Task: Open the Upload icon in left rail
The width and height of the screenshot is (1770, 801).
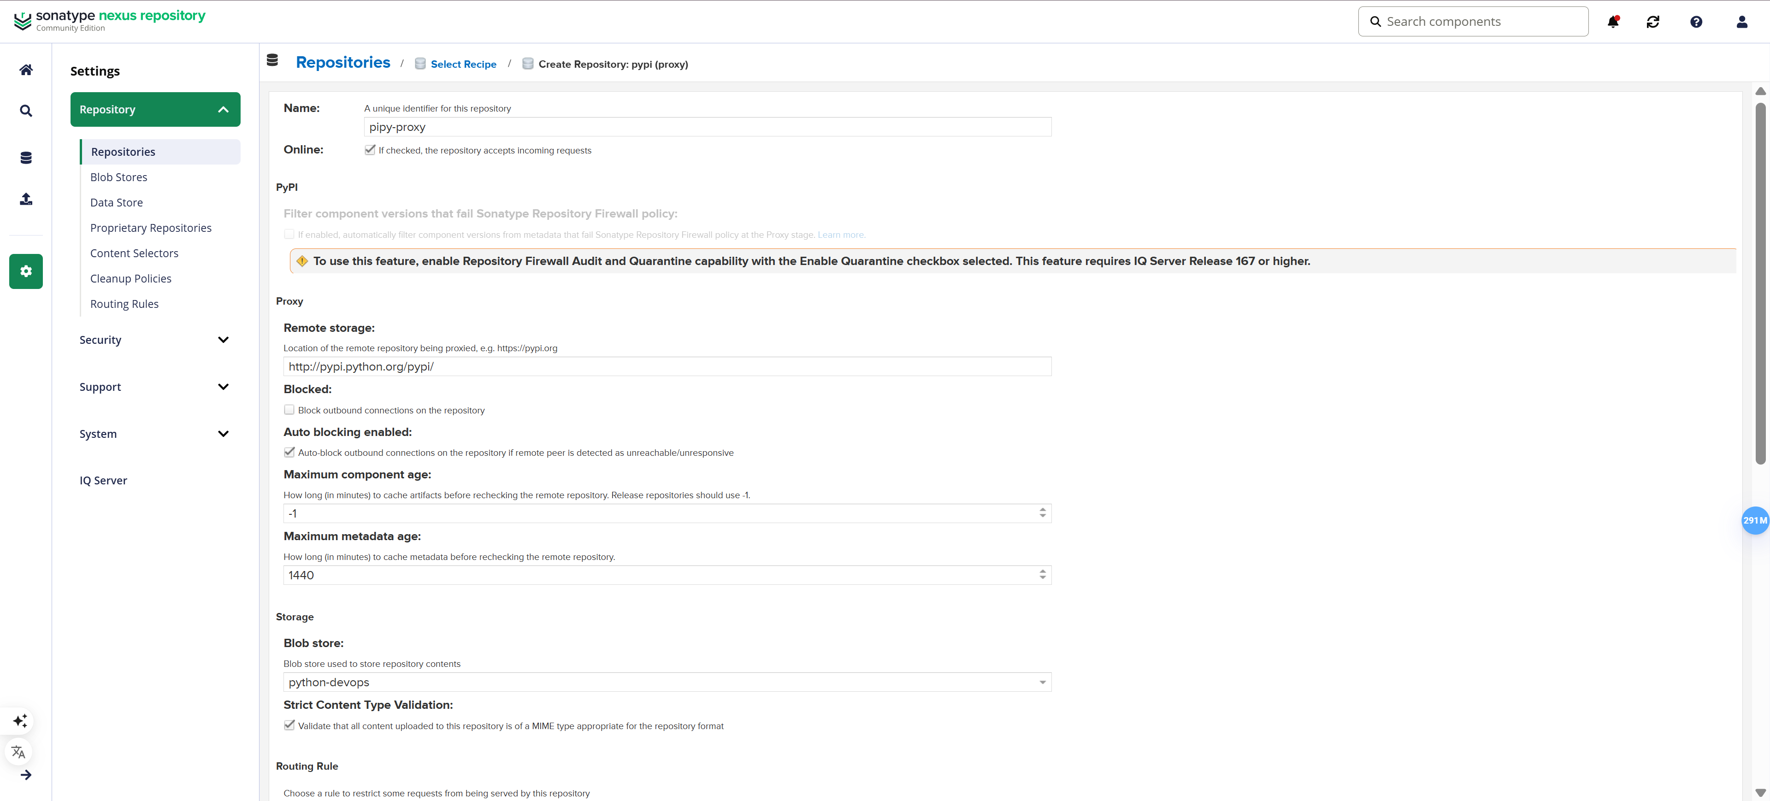Action: click(26, 199)
